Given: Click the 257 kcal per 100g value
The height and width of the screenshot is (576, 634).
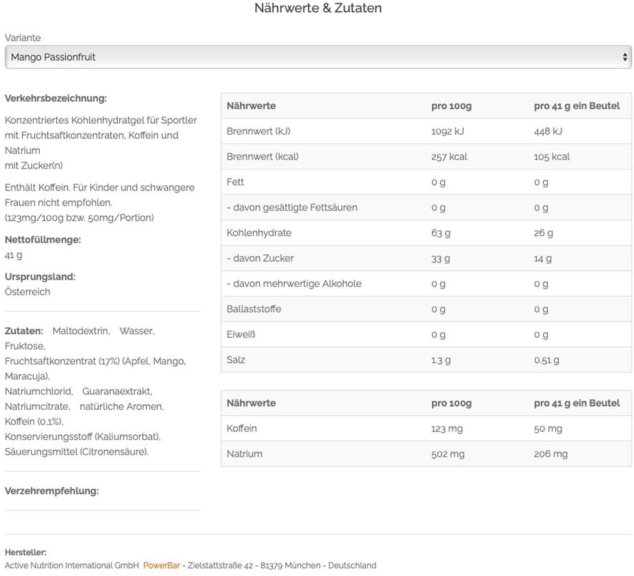Looking at the screenshot, I should 449,157.
